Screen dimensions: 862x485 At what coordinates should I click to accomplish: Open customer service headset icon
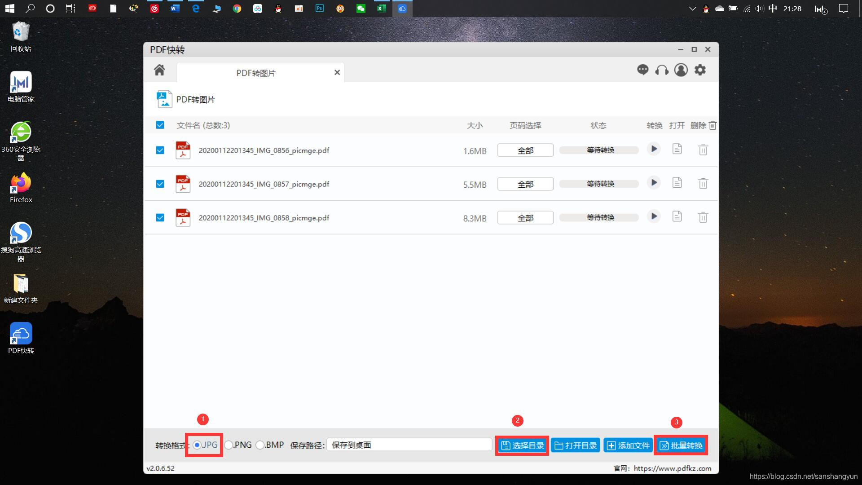point(662,70)
